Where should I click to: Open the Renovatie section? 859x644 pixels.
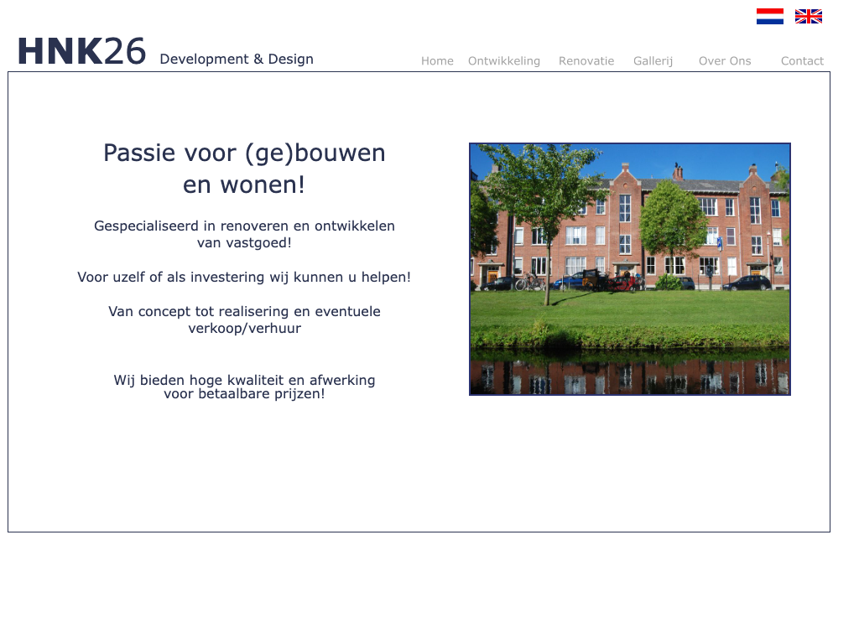pos(586,61)
